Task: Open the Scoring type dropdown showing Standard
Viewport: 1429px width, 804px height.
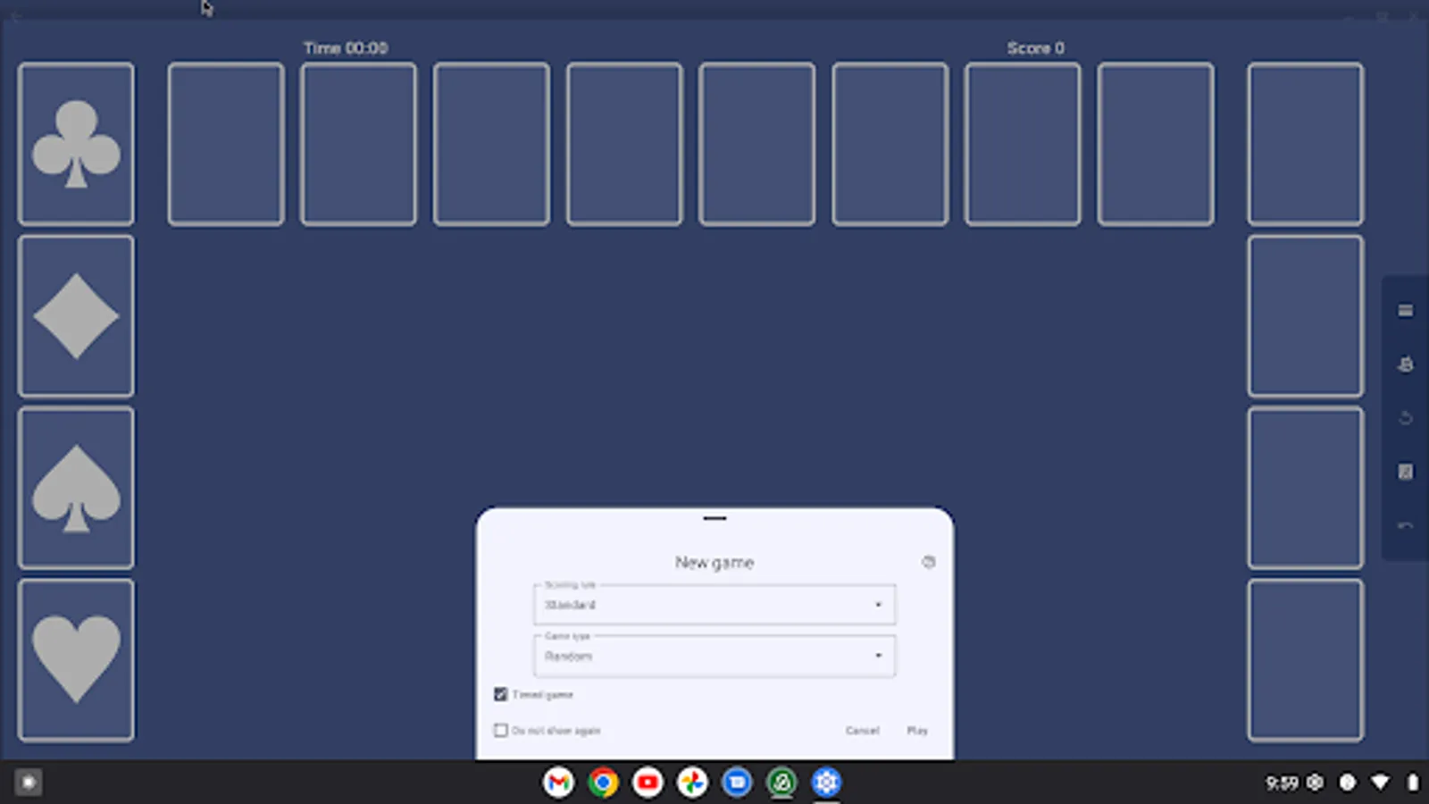Action: pos(713,605)
